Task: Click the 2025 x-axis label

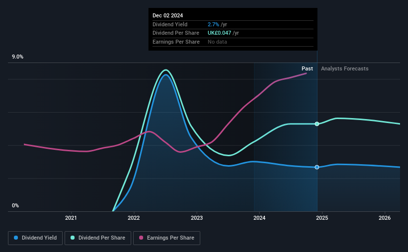Action: click(322, 218)
